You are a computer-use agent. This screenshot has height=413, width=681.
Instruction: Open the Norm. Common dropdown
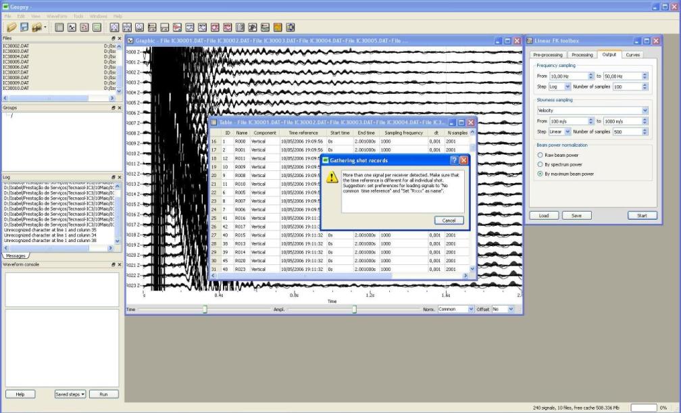point(471,309)
